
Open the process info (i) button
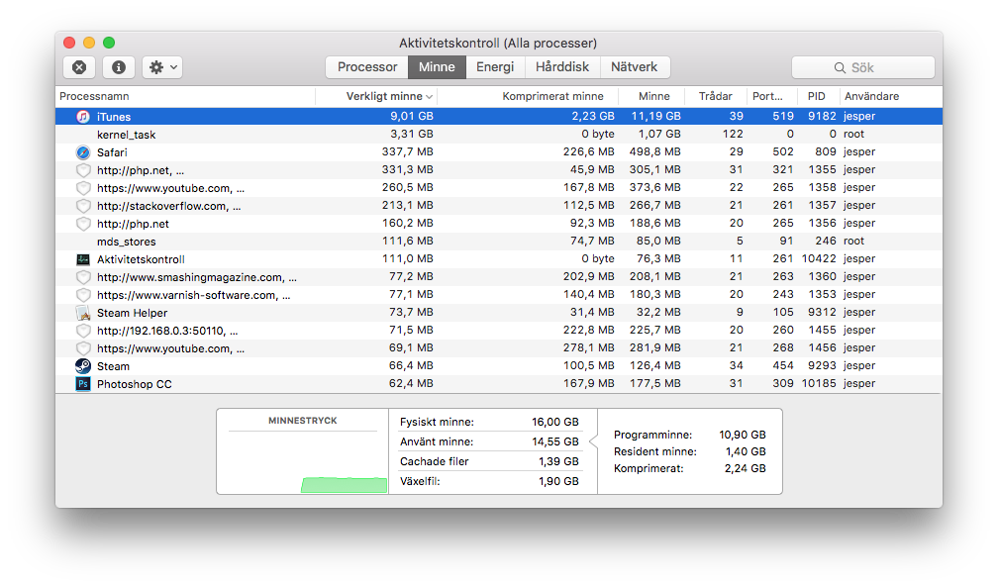click(119, 67)
